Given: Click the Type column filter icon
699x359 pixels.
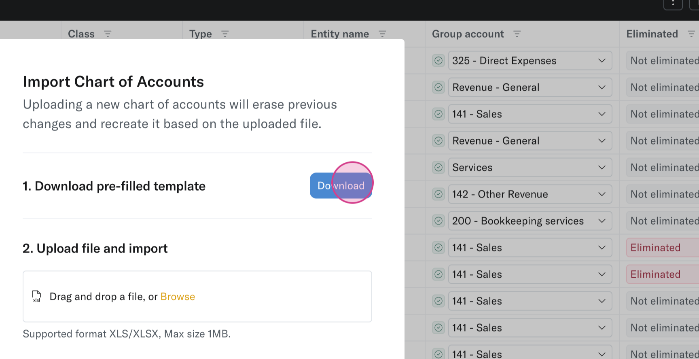Looking at the screenshot, I should pos(225,34).
